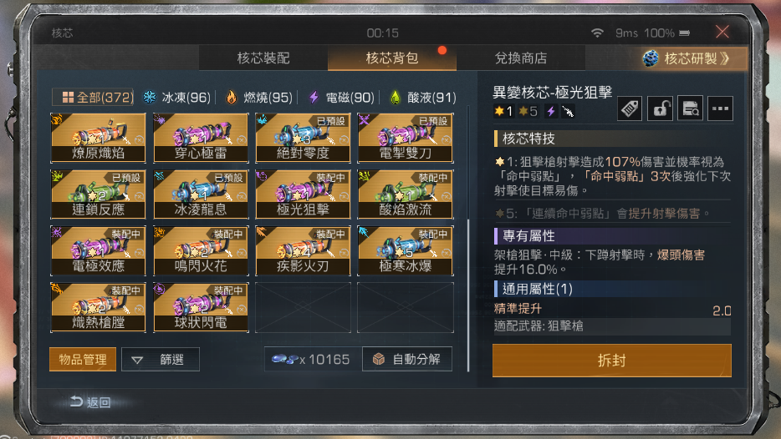
Task: Open 自動分解 auto-dismantle options
Action: 407,359
